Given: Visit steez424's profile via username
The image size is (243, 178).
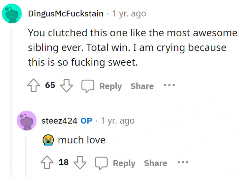Looking at the screenshot, I should (59, 121).
